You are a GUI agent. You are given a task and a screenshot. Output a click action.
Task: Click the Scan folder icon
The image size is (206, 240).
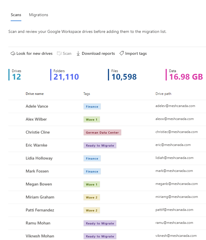point(59,53)
